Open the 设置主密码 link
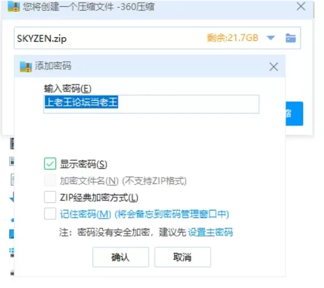 point(210,232)
